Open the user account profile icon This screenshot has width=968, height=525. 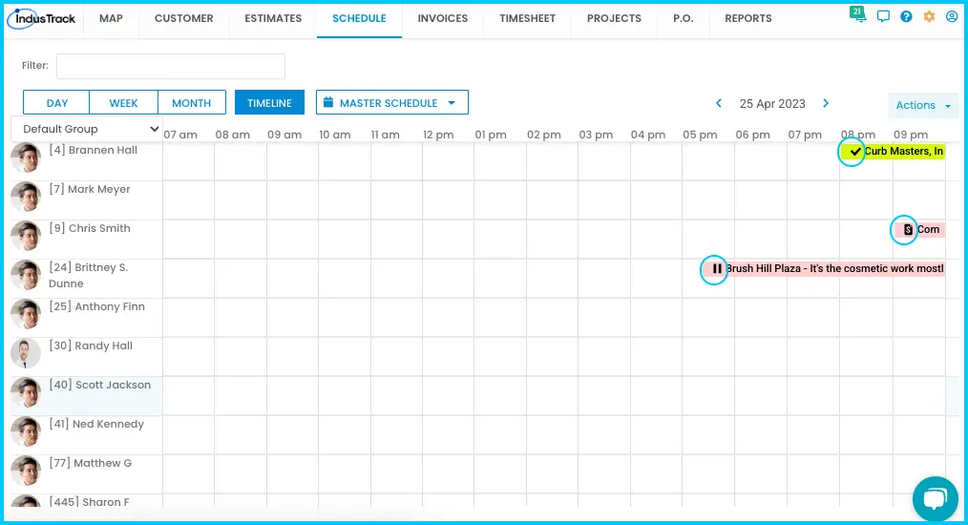pyautogui.click(x=952, y=16)
